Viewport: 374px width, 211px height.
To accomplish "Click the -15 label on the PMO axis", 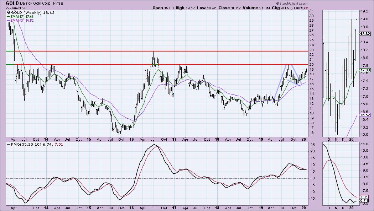I will (313, 199).
